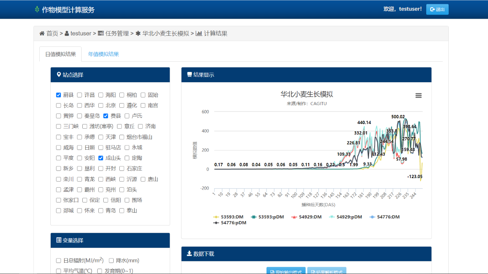The height and width of the screenshot is (274, 488).
Task: Click the 退出 logout button
Action: (x=437, y=10)
